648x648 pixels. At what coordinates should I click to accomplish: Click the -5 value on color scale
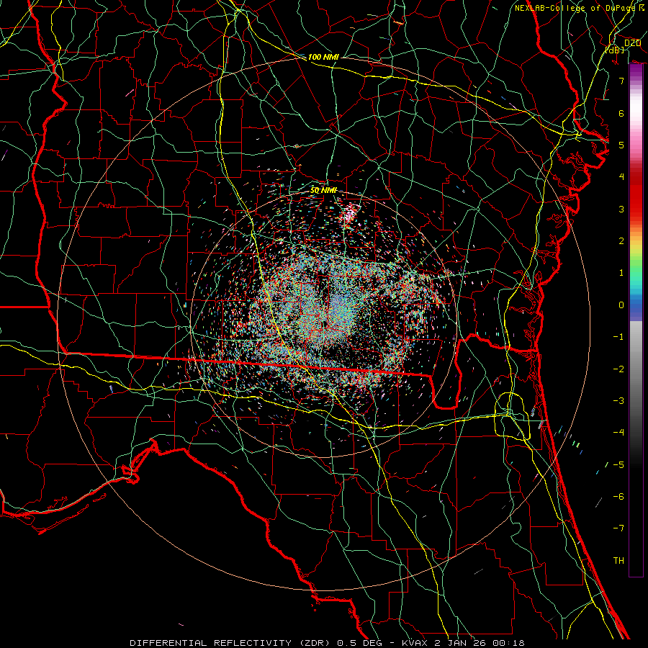pyautogui.click(x=618, y=465)
